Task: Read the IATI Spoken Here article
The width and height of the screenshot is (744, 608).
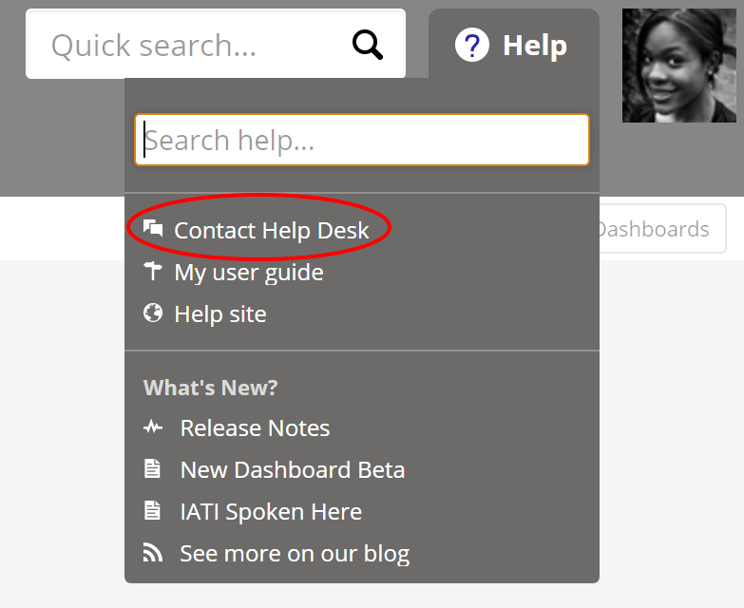Action: click(x=271, y=512)
